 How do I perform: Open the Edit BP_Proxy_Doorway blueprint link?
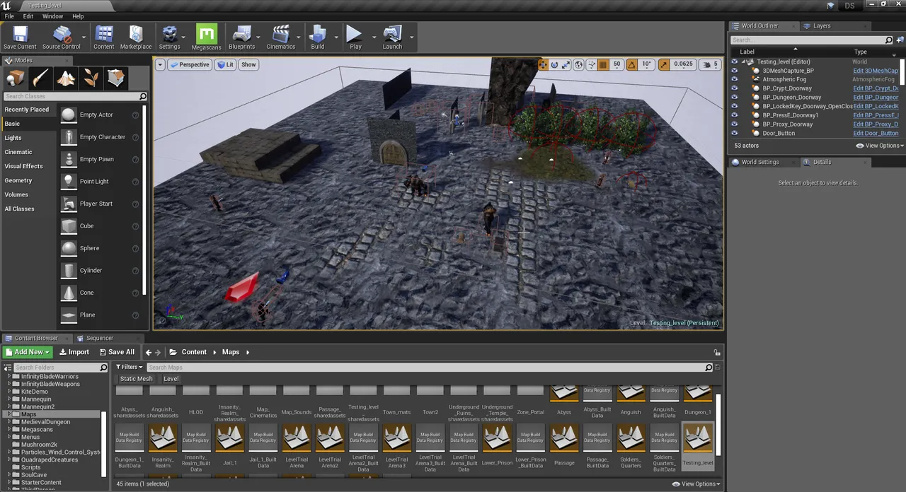(876, 124)
